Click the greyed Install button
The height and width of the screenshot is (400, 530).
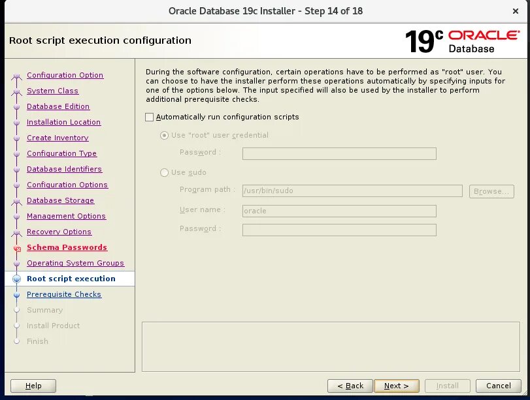[x=447, y=386]
